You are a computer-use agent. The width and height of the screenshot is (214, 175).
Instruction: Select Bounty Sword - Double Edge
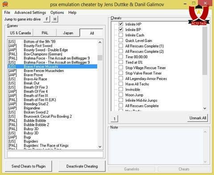[53, 50]
